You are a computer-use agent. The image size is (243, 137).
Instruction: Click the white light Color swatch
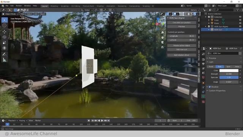[x=229, y=70]
